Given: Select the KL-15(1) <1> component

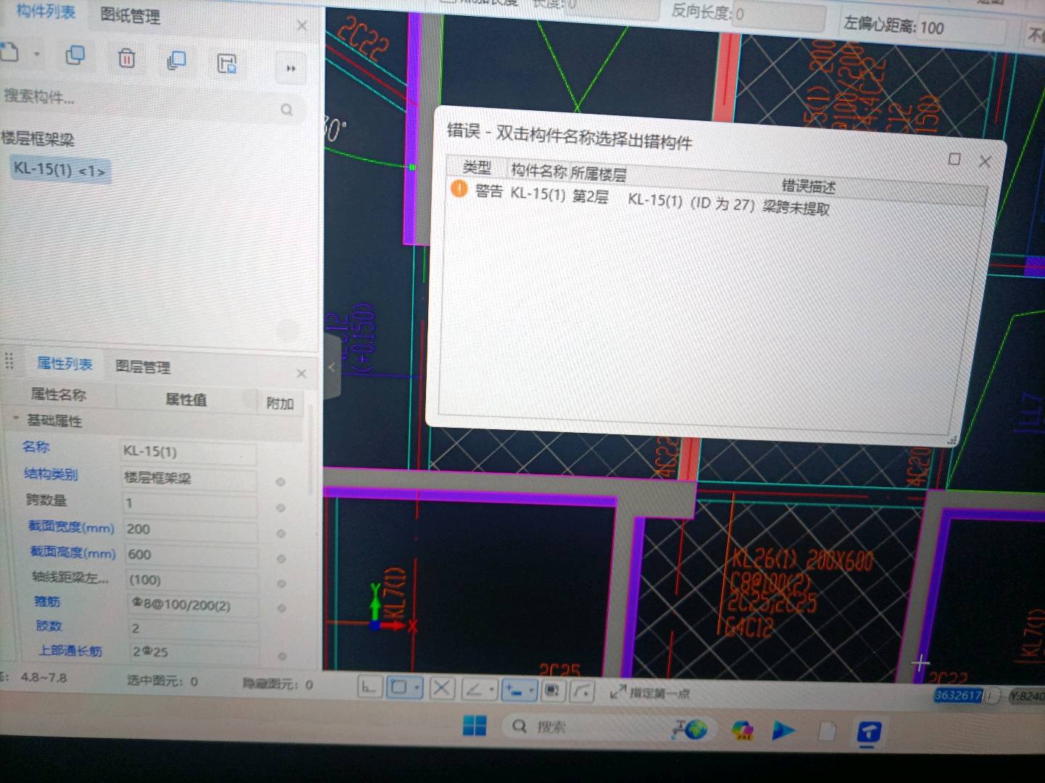Looking at the screenshot, I should pyautogui.click(x=60, y=170).
